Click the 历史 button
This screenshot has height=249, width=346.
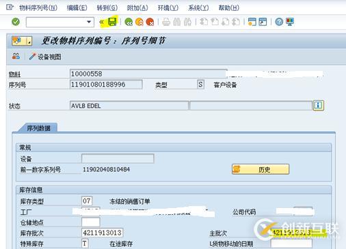[261, 169]
